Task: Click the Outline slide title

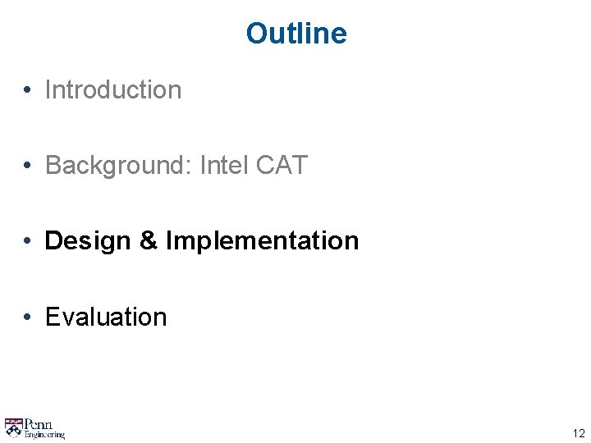Action: tap(296, 34)
